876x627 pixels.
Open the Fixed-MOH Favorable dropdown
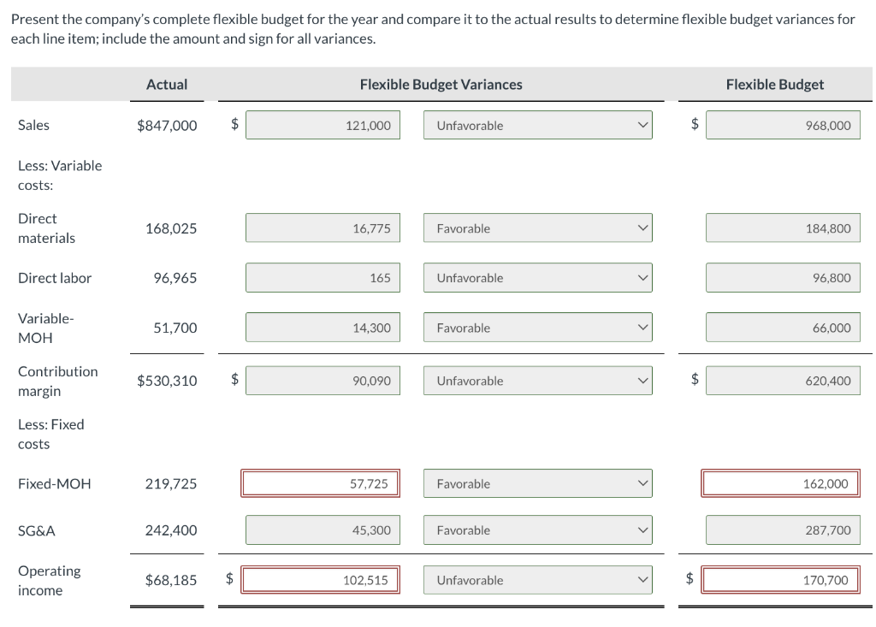click(537, 483)
